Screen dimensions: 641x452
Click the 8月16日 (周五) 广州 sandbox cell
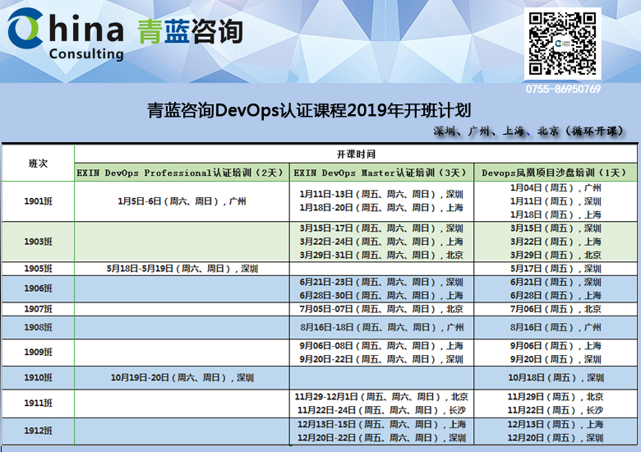point(555,327)
